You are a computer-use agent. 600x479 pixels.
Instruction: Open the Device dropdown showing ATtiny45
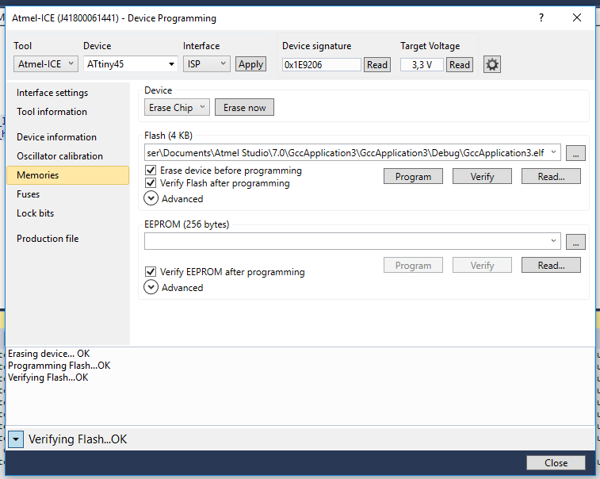click(130, 64)
